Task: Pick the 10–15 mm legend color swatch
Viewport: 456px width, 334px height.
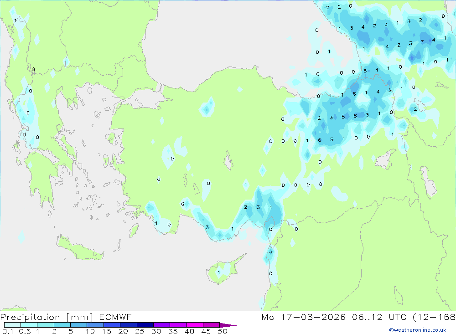Action: click(95, 325)
